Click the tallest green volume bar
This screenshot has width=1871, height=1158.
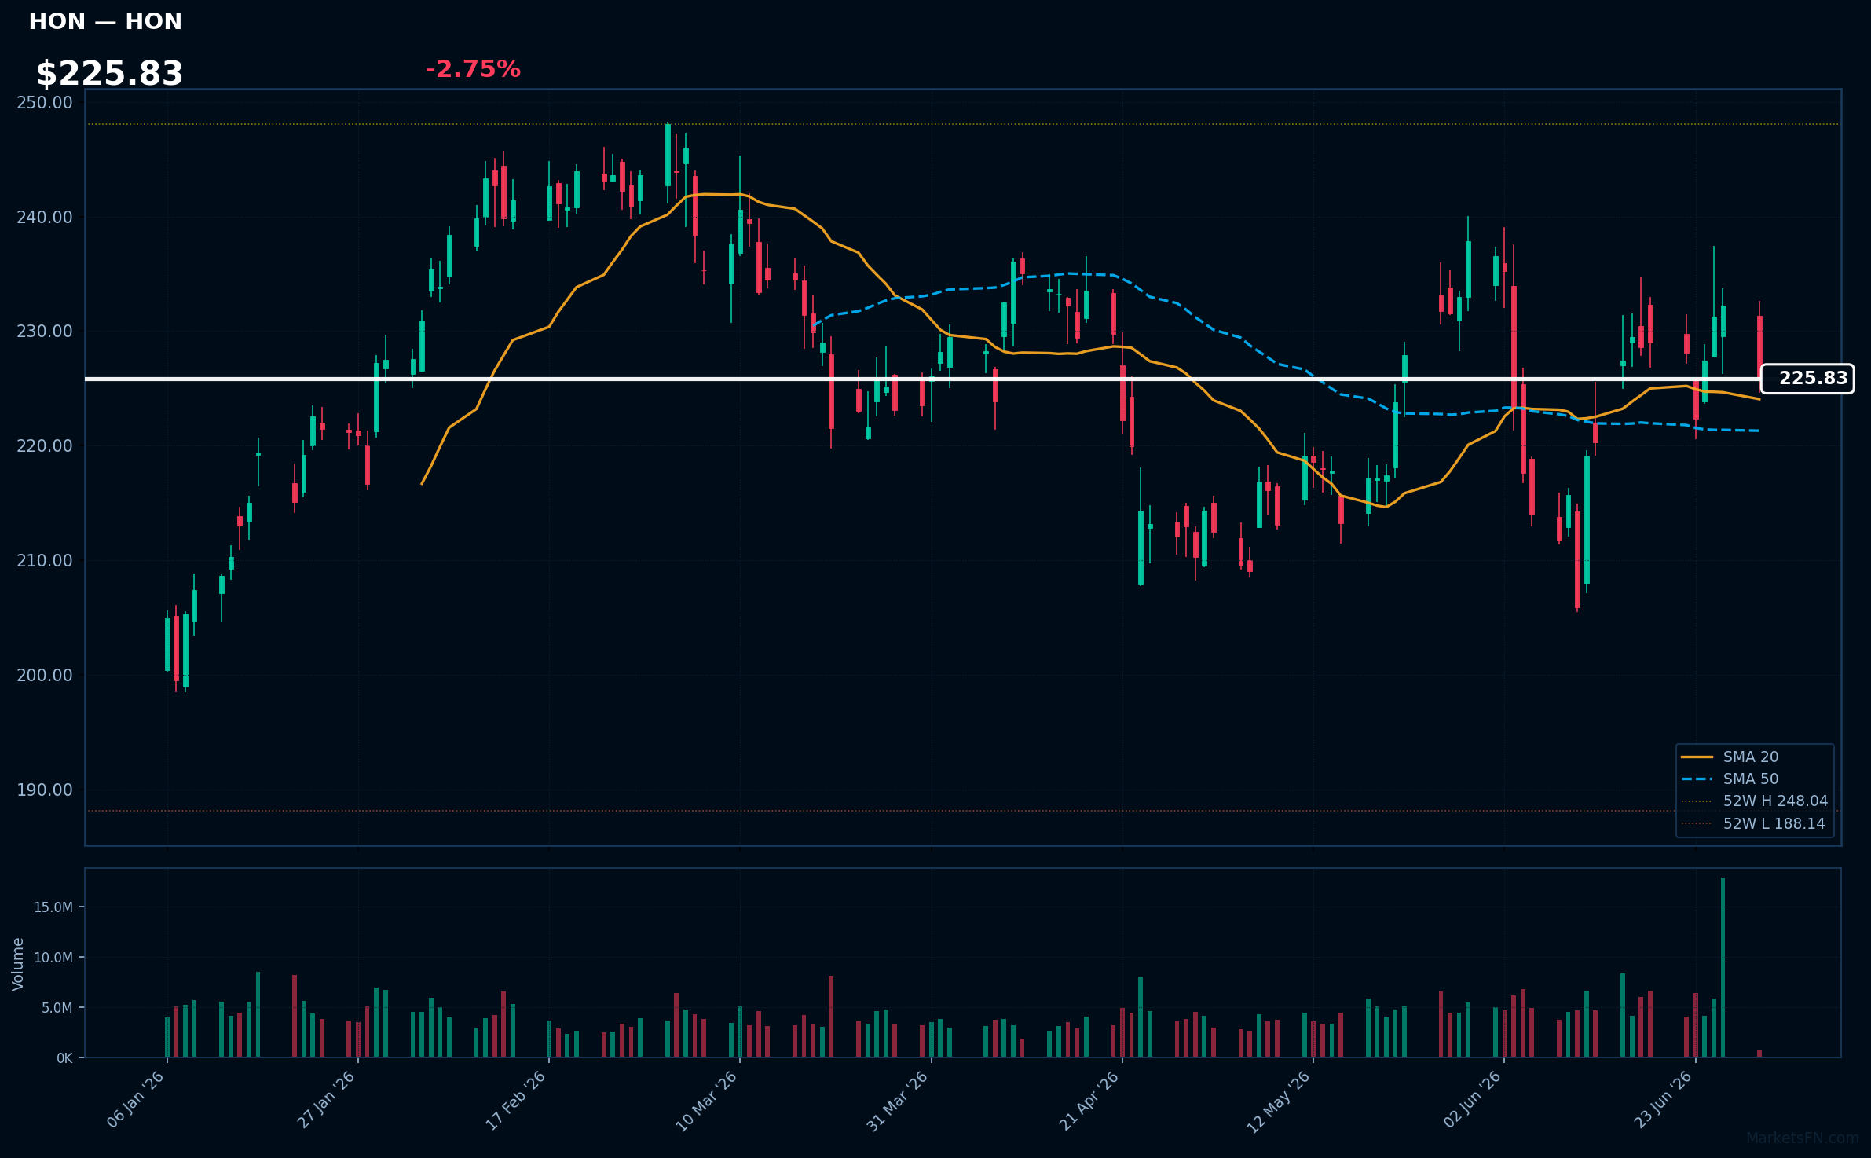1723,967
